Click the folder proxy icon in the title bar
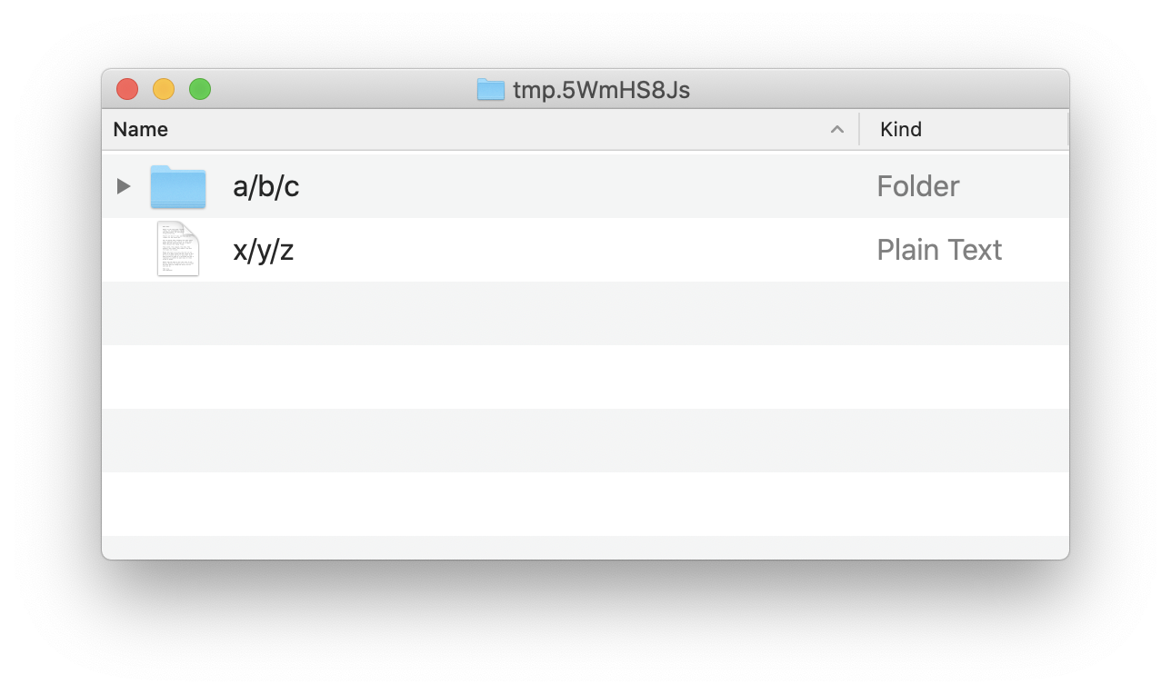Viewport: 1171px width, 694px height. coord(491,90)
